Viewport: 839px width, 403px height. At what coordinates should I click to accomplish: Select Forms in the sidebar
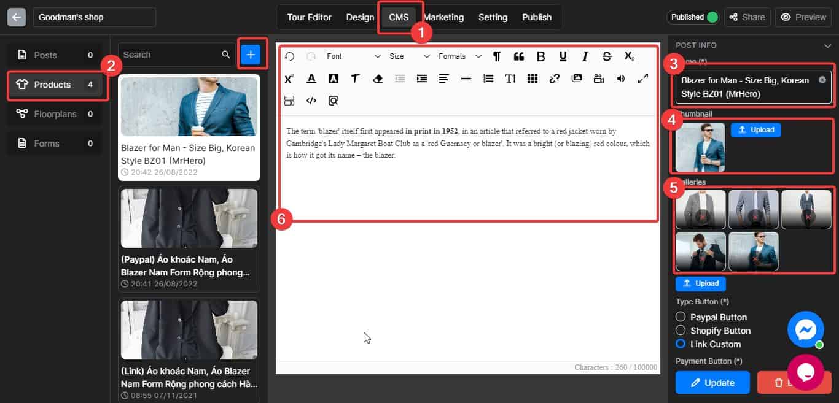tap(55, 144)
